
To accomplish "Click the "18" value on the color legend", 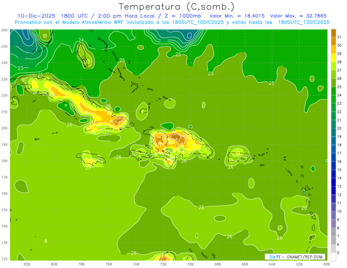I will tap(339, 145).
